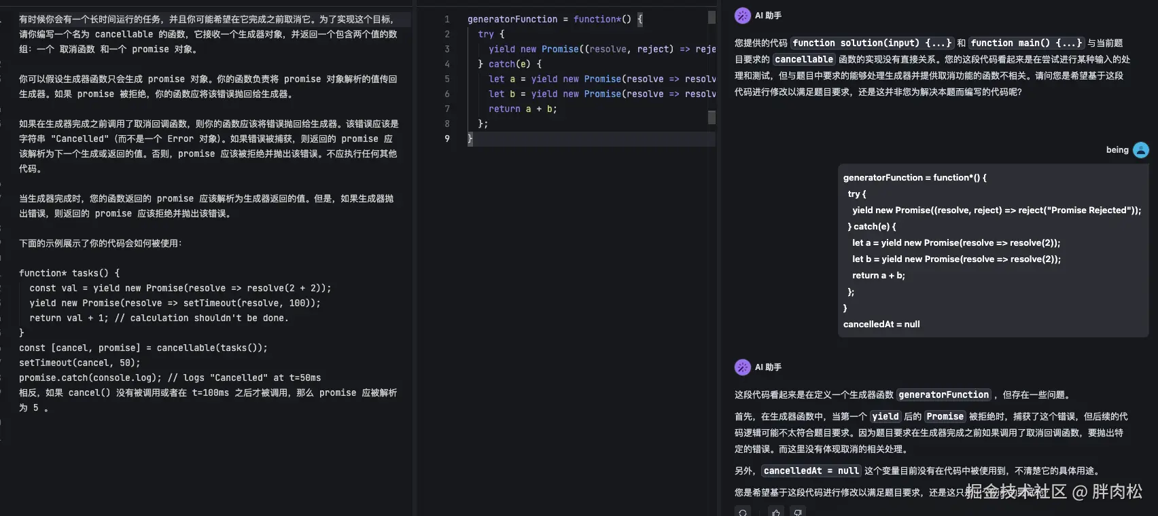
Task: Click the inline code 'yield' in second AI reply
Action: [885, 416]
